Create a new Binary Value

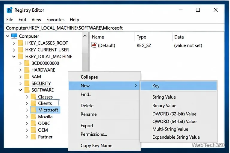click(x=178, y=105)
